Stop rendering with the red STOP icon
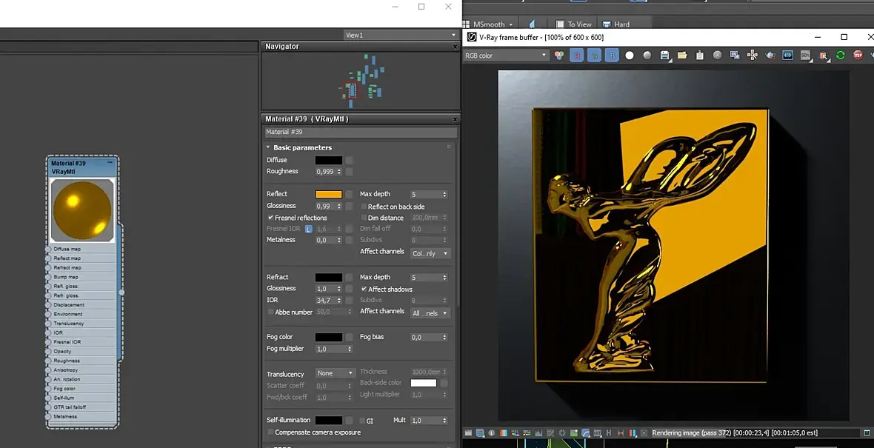The width and height of the screenshot is (874, 448). [x=858, y=55]
